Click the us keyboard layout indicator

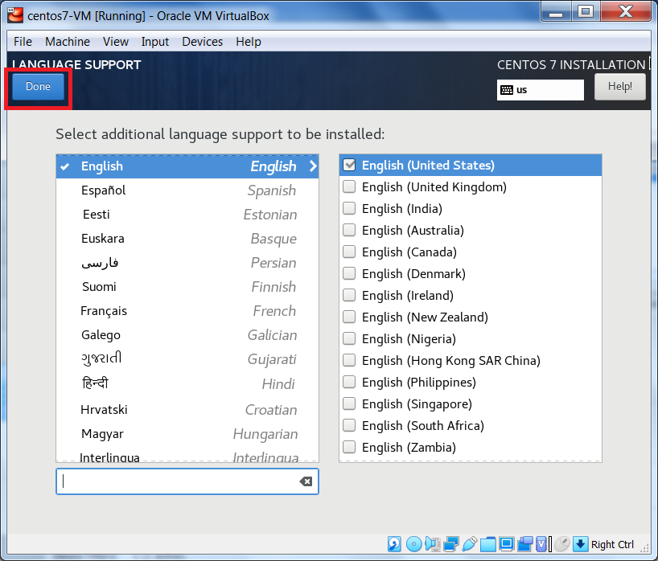(540, 90)
